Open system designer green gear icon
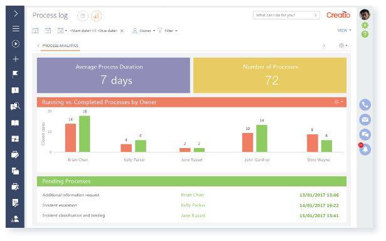 pos(365,25)
